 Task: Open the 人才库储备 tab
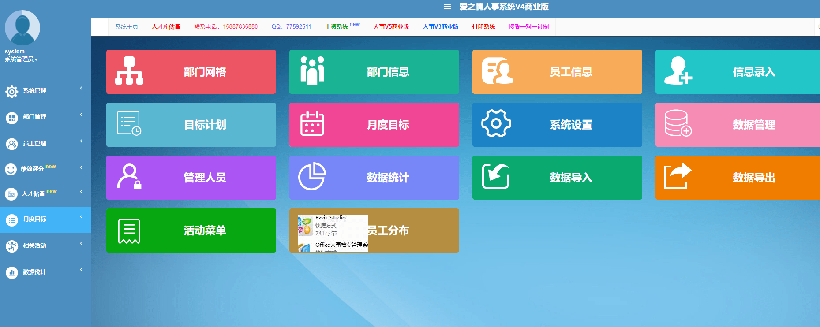(166, 26)
